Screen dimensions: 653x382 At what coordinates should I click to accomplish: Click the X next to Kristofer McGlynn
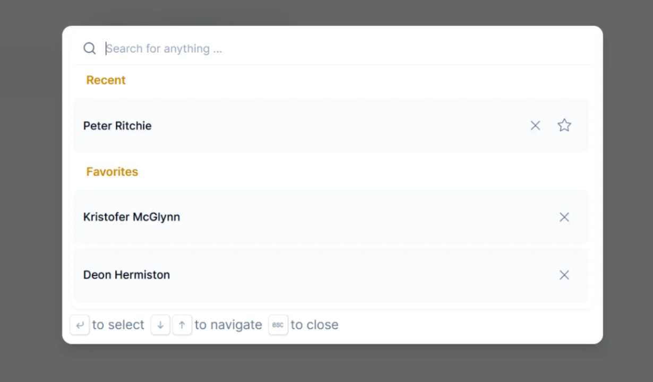click(564, 217)
